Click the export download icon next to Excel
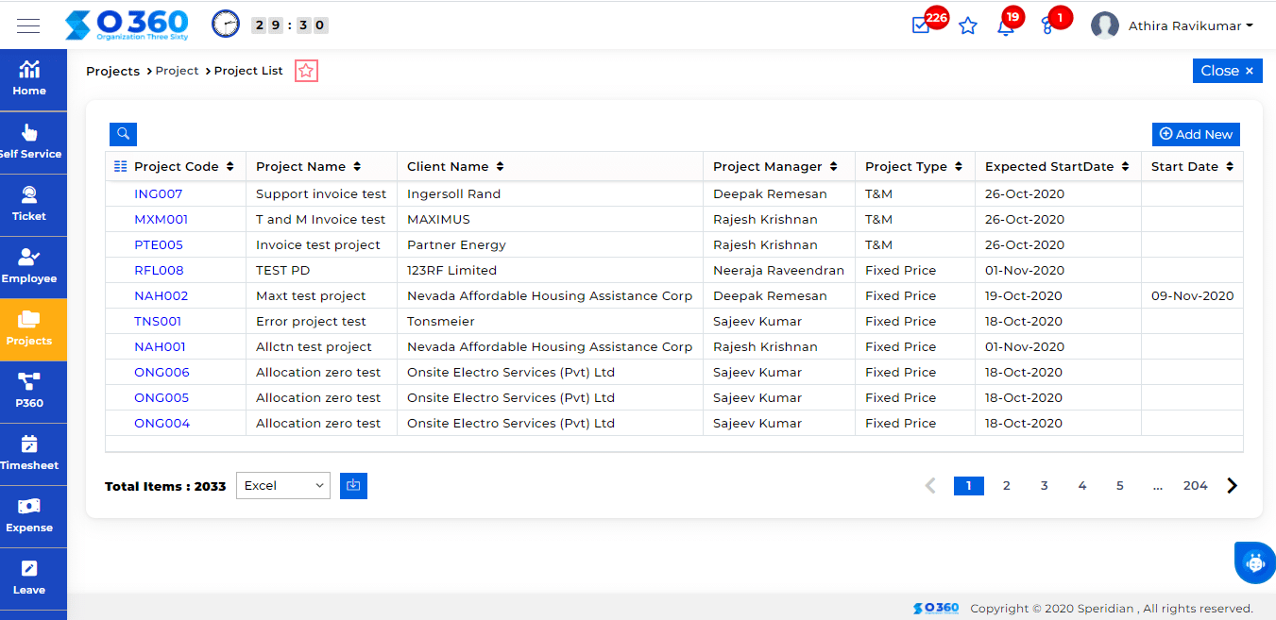1276x620 pixels. [x=353, y=485]
